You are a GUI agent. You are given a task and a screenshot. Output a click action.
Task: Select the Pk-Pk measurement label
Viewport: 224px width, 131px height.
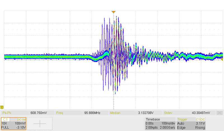point(6,113)
